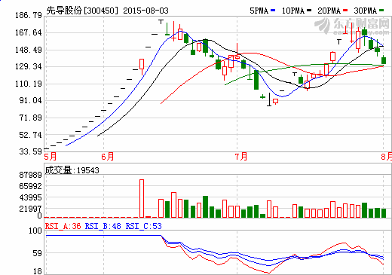
Task: Click the tallest red volume bar in June
Action: click(142, 198)
